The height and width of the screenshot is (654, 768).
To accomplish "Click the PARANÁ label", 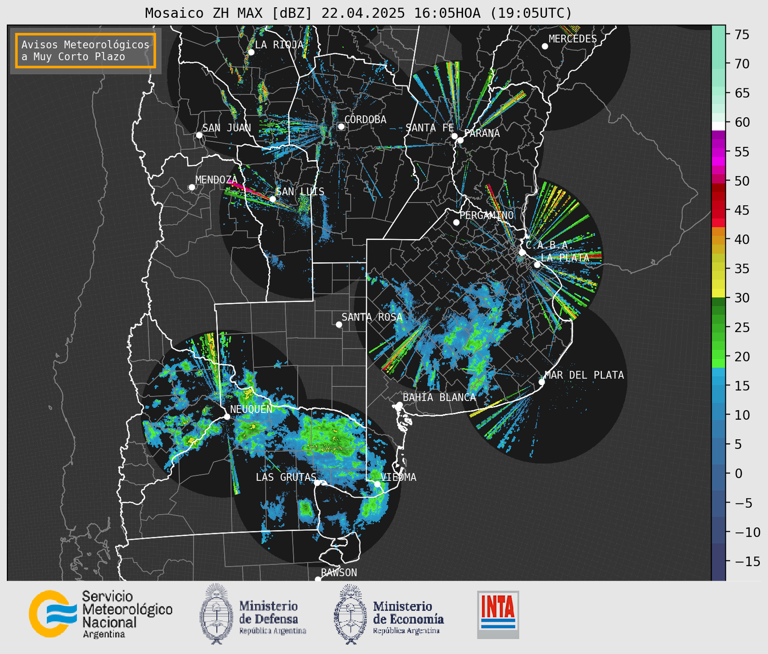I will click(482, 133).
